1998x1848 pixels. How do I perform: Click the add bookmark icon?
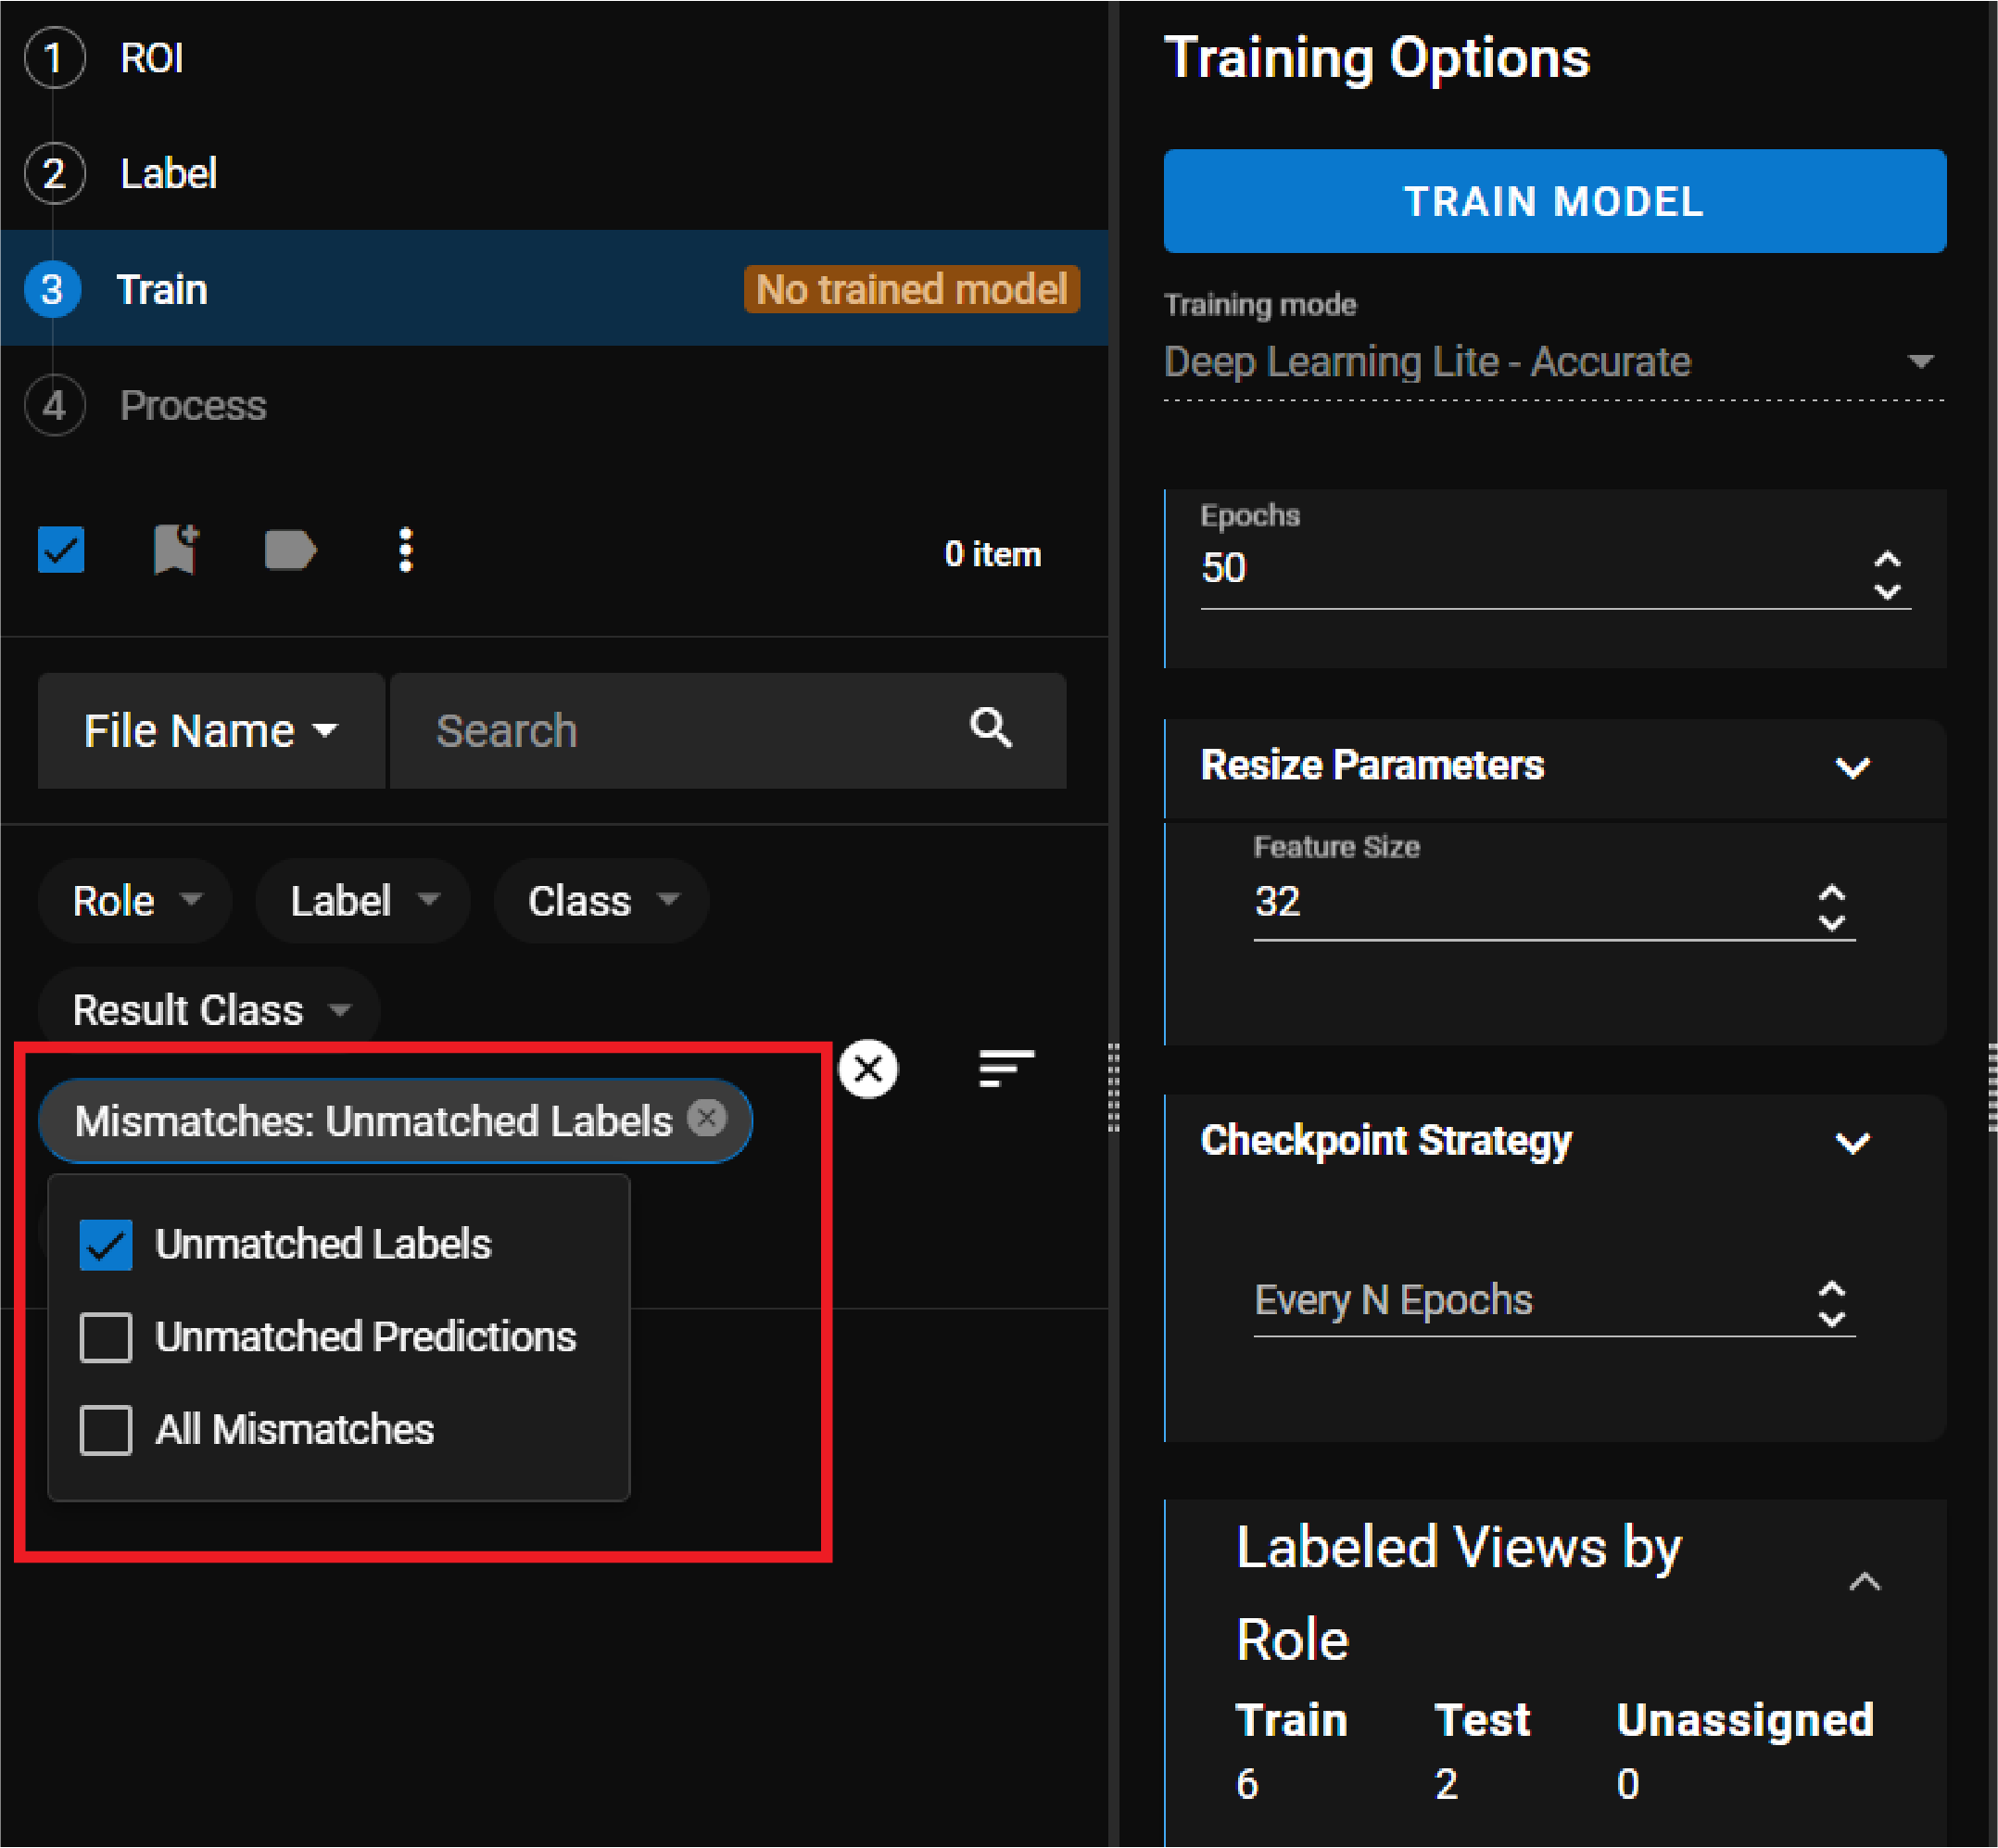pyautogui.click(x=176, y=550)
